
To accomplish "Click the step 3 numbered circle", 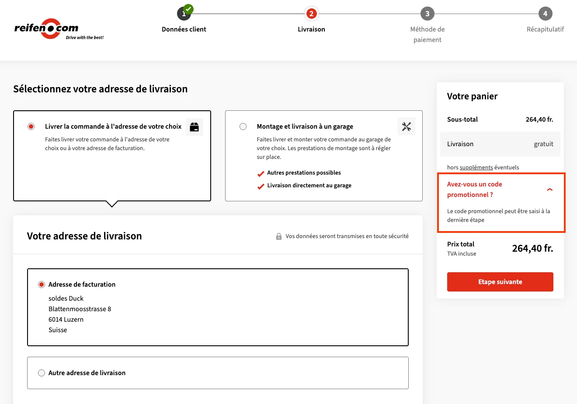I will point(427,13).
